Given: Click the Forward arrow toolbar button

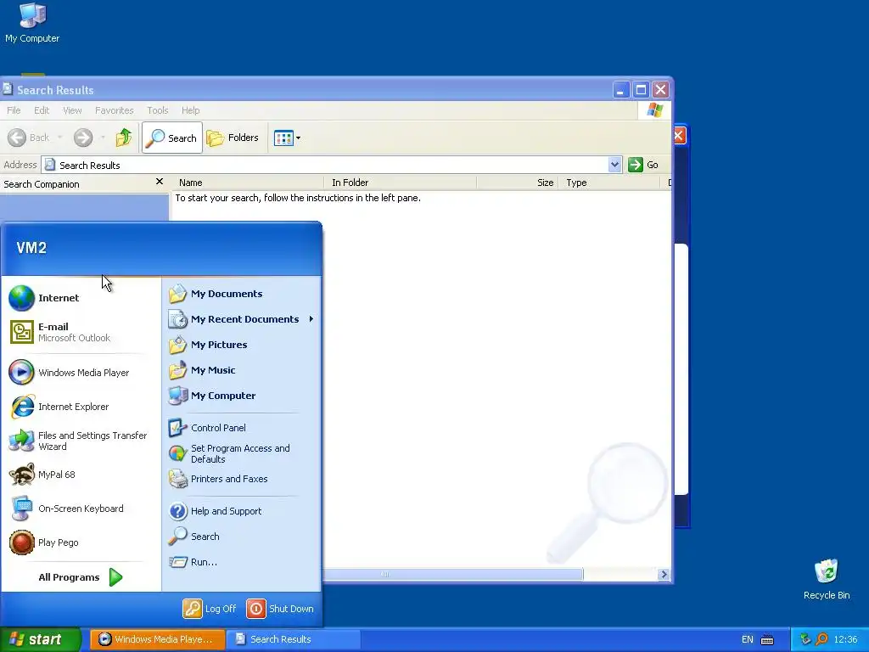Looking at the screenshot, I should click(83, 138).
